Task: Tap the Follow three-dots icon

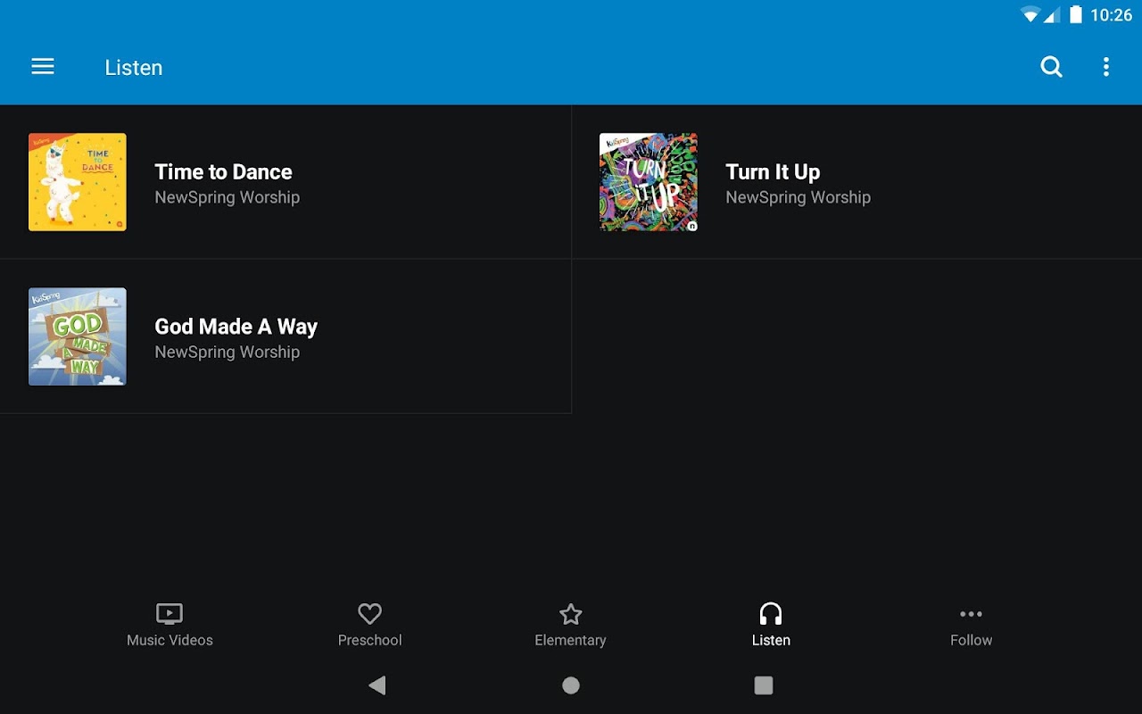Action: coord(971,614)
